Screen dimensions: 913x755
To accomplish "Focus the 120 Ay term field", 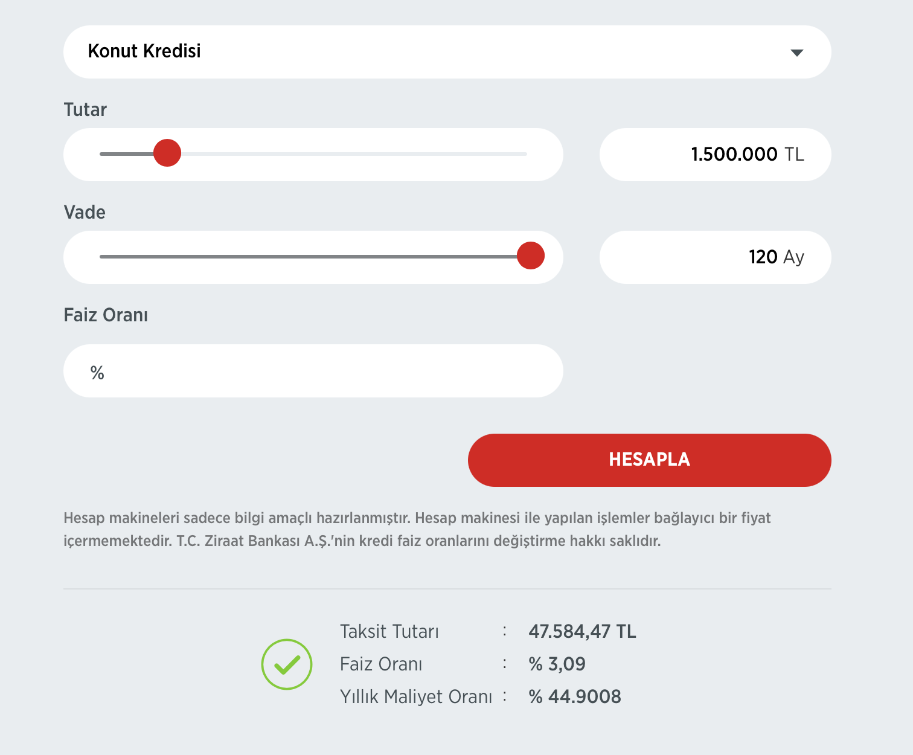I will pos(715,257).
